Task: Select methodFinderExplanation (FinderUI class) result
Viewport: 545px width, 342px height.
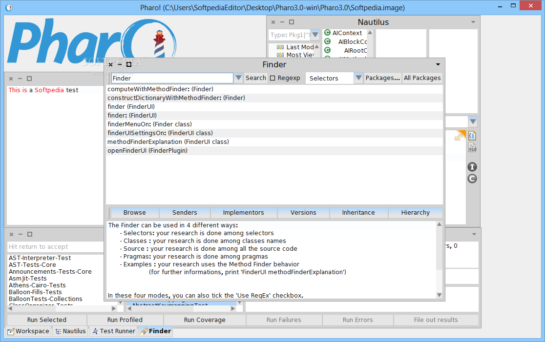Action: click(x=274, y=142)
